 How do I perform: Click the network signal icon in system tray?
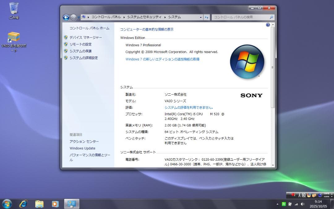coord(297,204)
